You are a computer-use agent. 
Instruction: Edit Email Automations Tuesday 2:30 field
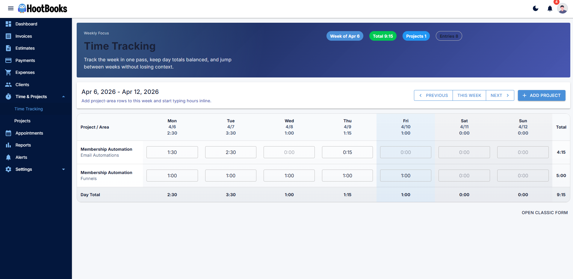pos(231,152)
